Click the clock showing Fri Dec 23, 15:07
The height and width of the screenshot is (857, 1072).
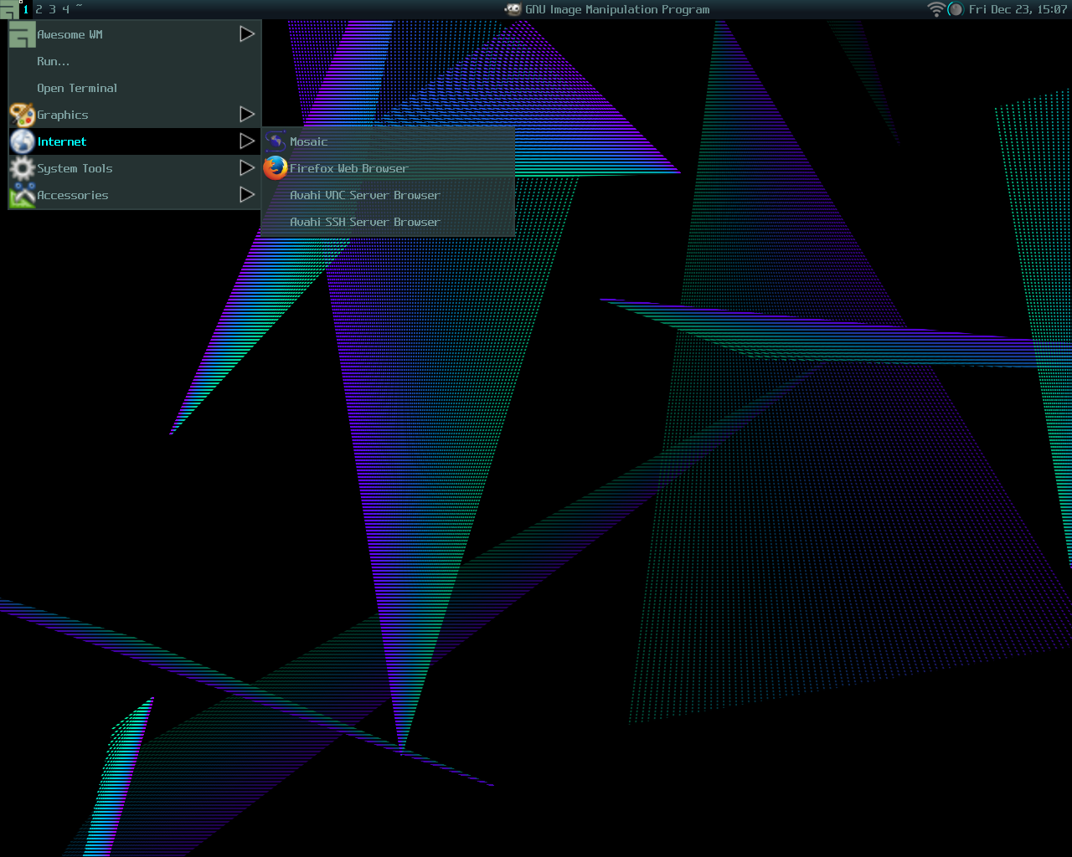pos(1018,9)
